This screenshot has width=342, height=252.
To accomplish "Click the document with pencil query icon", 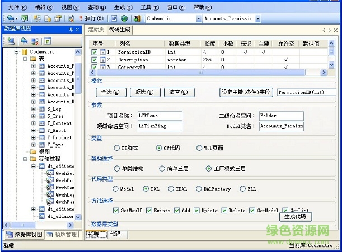I will (x=71, y=18).
